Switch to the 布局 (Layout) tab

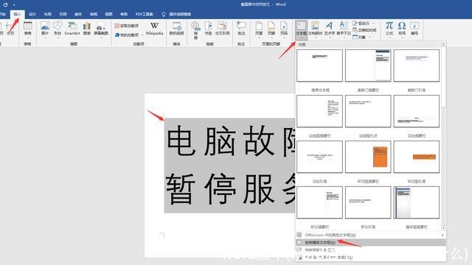point(47,14)
